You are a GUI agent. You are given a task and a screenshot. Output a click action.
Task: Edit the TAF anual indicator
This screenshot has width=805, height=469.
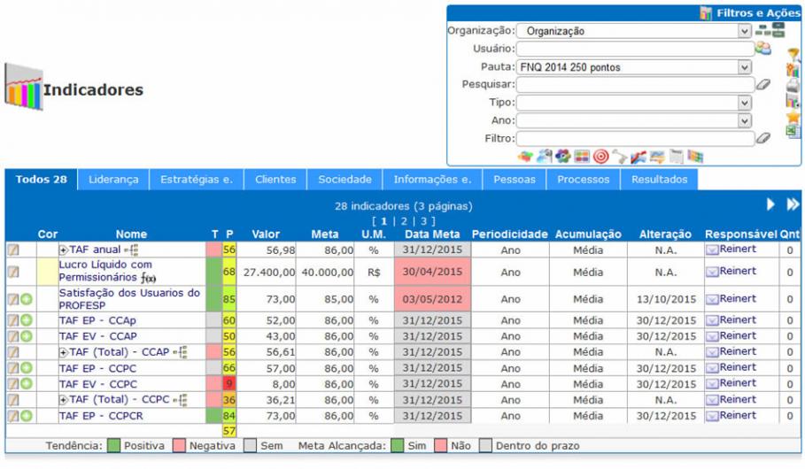[x=13, y=250]
